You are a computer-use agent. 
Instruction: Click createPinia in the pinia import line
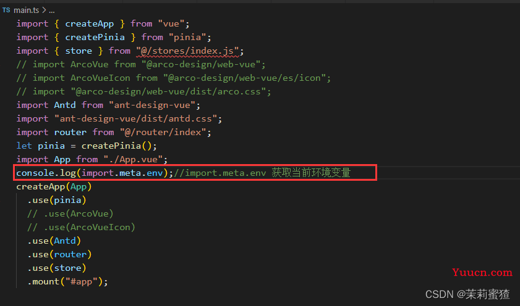coord(95,38)
